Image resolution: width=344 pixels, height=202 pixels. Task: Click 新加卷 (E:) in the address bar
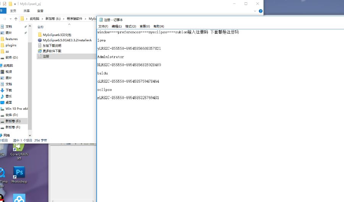coord(53,19)
